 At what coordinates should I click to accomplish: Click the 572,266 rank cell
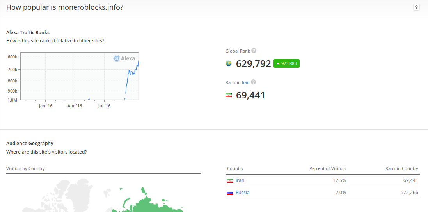[x=410, y=193]
